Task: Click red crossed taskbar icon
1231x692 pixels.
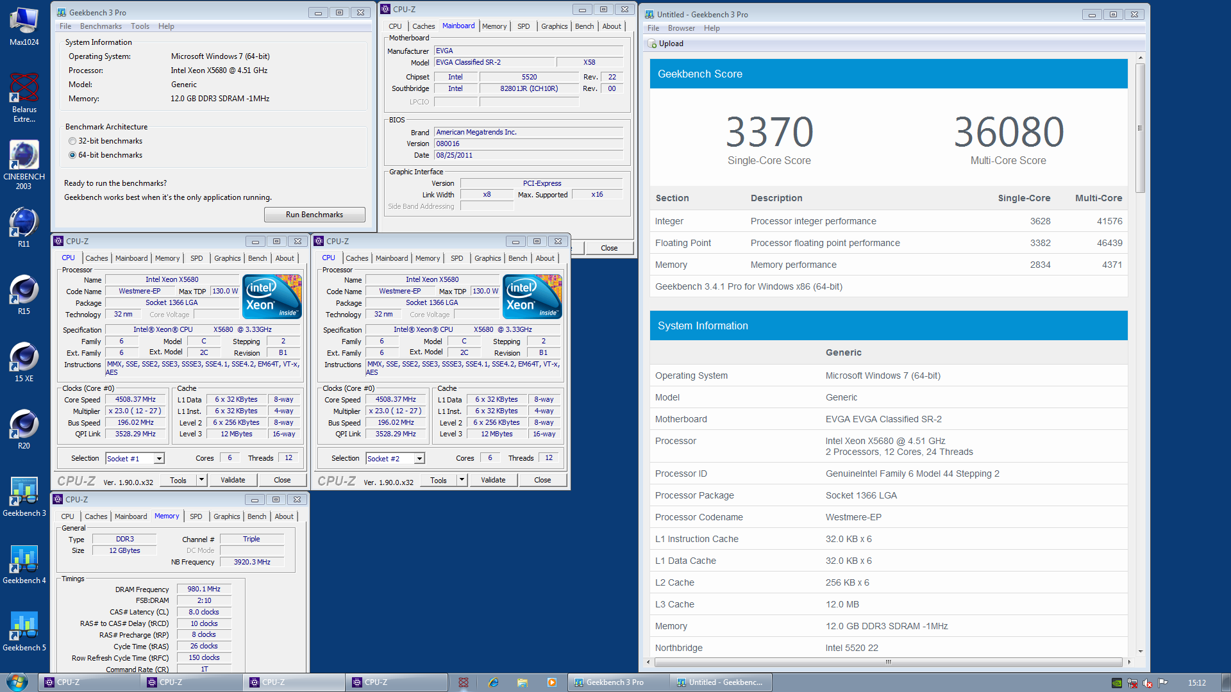Action: click(464, 682)
